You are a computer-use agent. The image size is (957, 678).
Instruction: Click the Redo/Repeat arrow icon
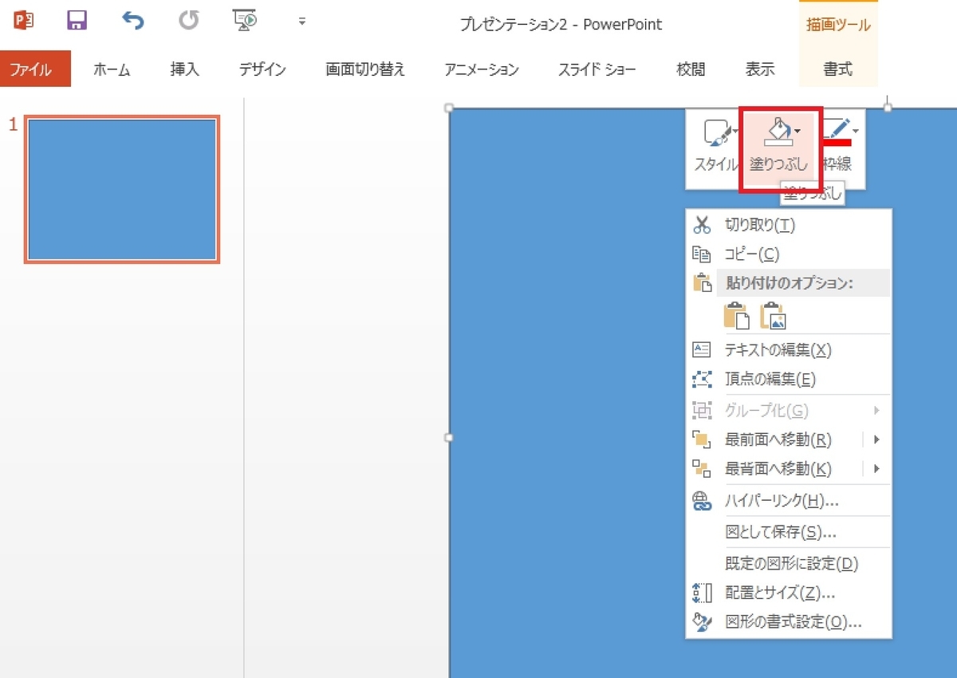click(189, 21)
